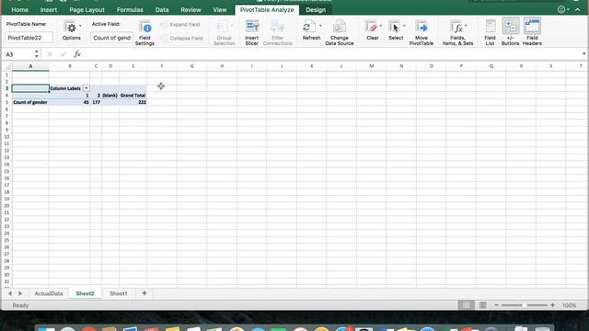Collapse the ribbon with chevron
This screenshot has width=589, height=331.
578,10
